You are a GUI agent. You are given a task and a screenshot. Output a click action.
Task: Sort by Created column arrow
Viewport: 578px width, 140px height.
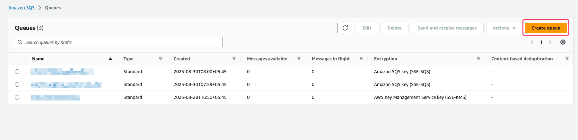click(234, 59)
